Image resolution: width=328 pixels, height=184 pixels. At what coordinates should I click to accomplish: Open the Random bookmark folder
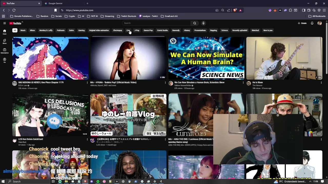coord(42,16)
